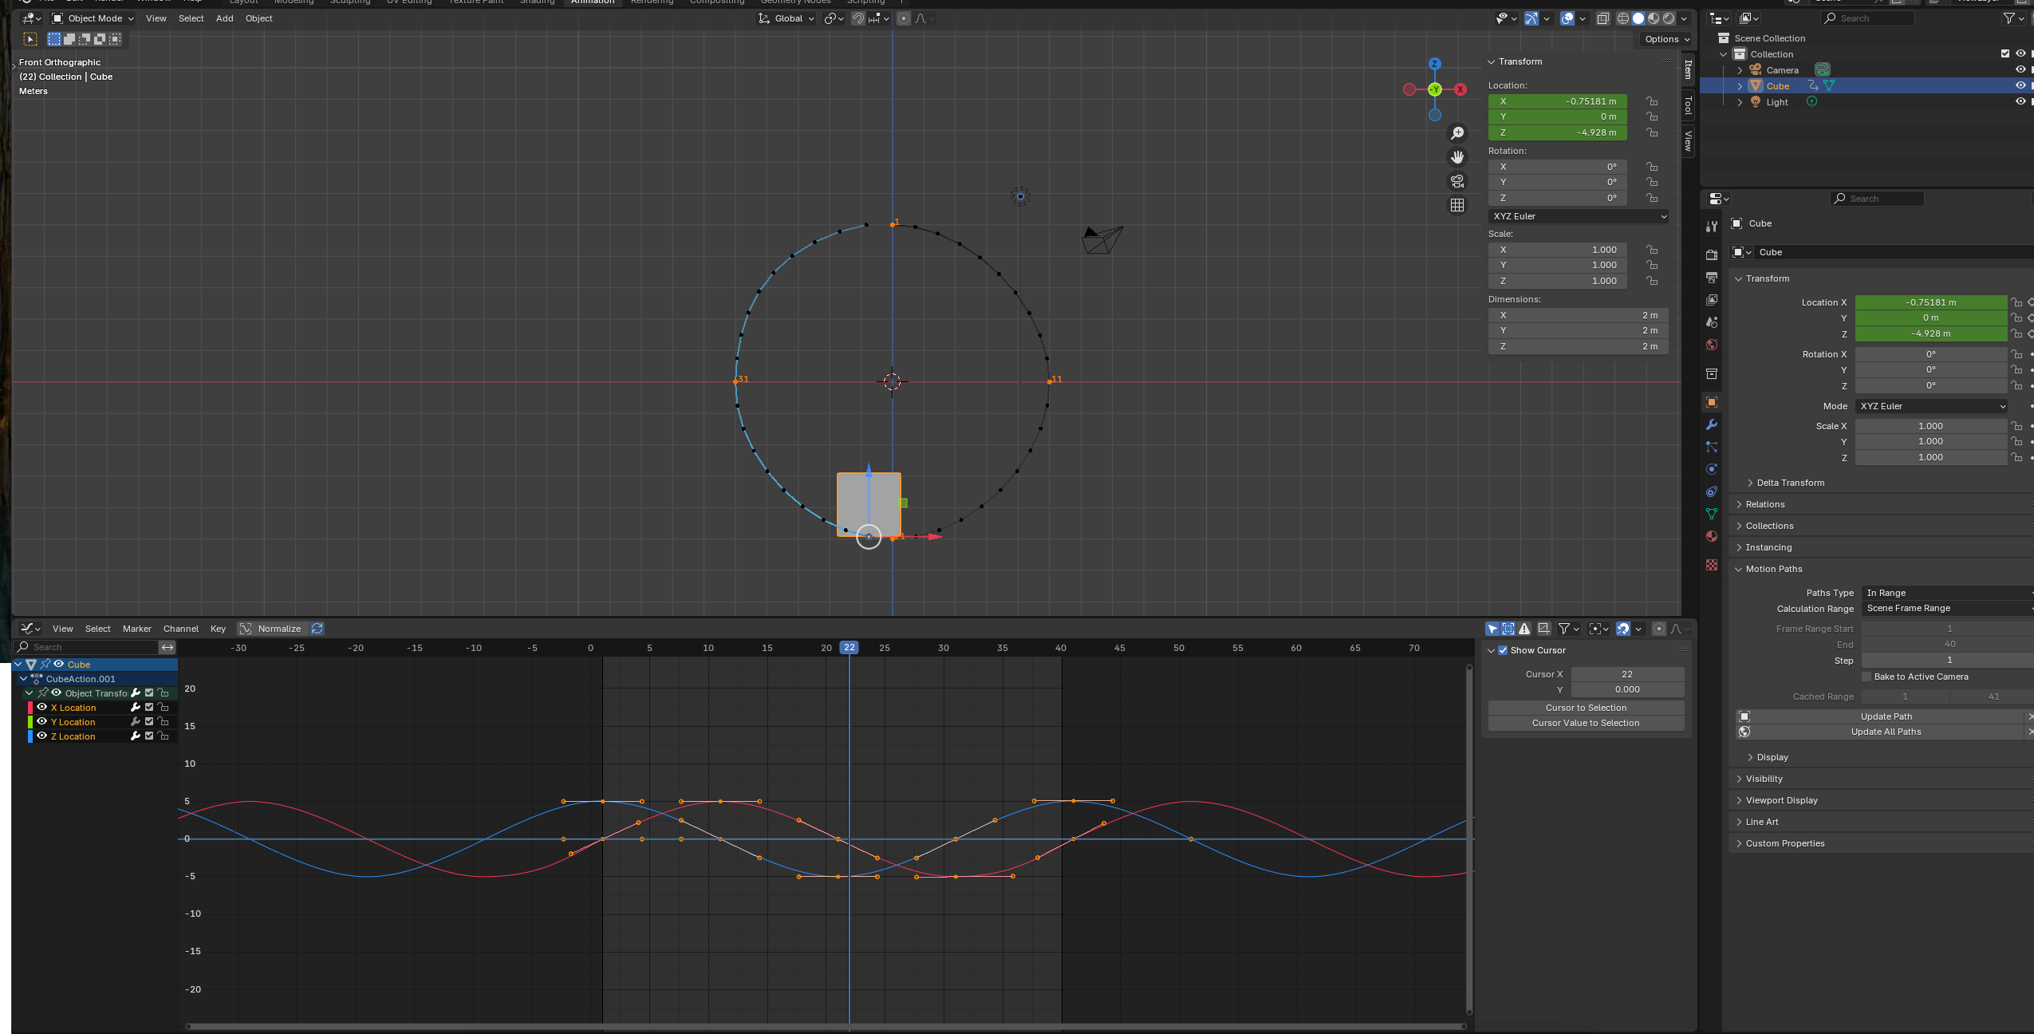
Task: Click the Update All Paths button
Action: pyautogui.click(x=1886, y=732)
